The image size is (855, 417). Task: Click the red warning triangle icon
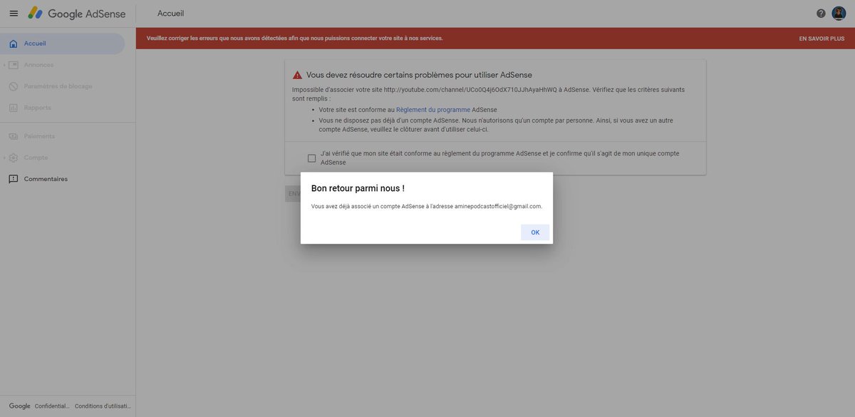point(298,75)
